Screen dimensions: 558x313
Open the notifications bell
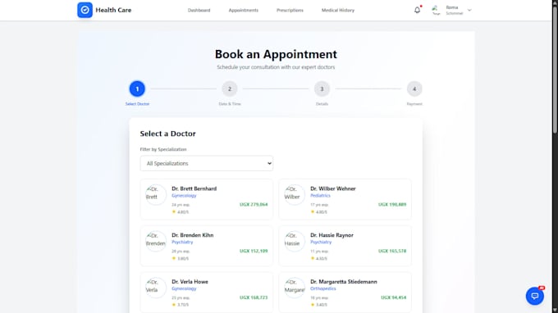point(417,10)
